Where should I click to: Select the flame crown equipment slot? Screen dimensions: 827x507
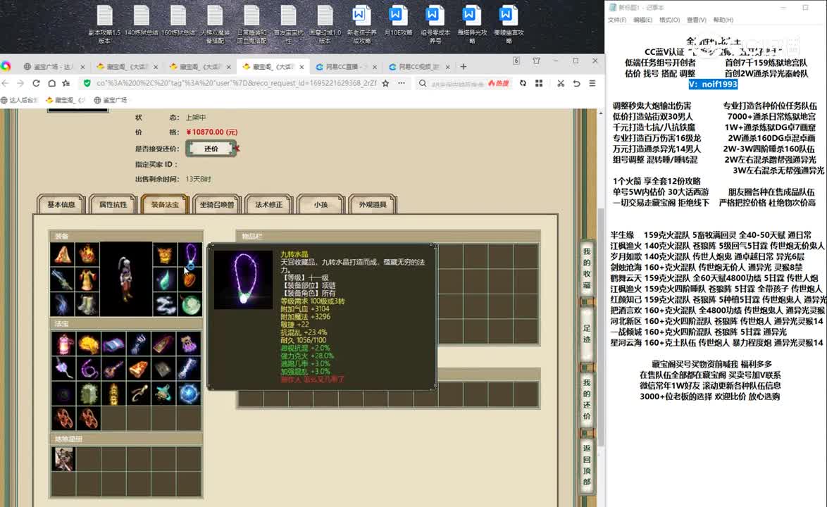pos(87,254)
